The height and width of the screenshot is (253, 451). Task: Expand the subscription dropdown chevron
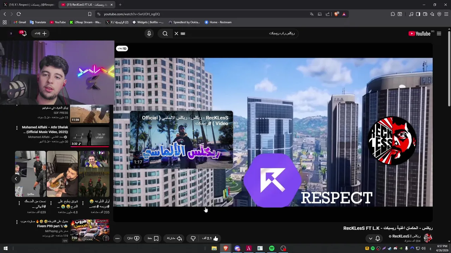click(370, 238)
